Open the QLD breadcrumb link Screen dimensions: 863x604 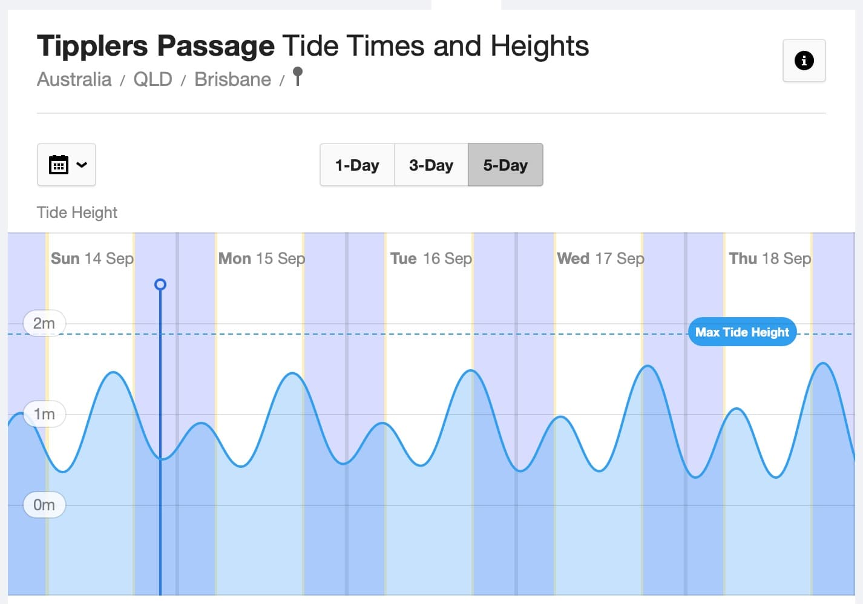coord(153,79)
